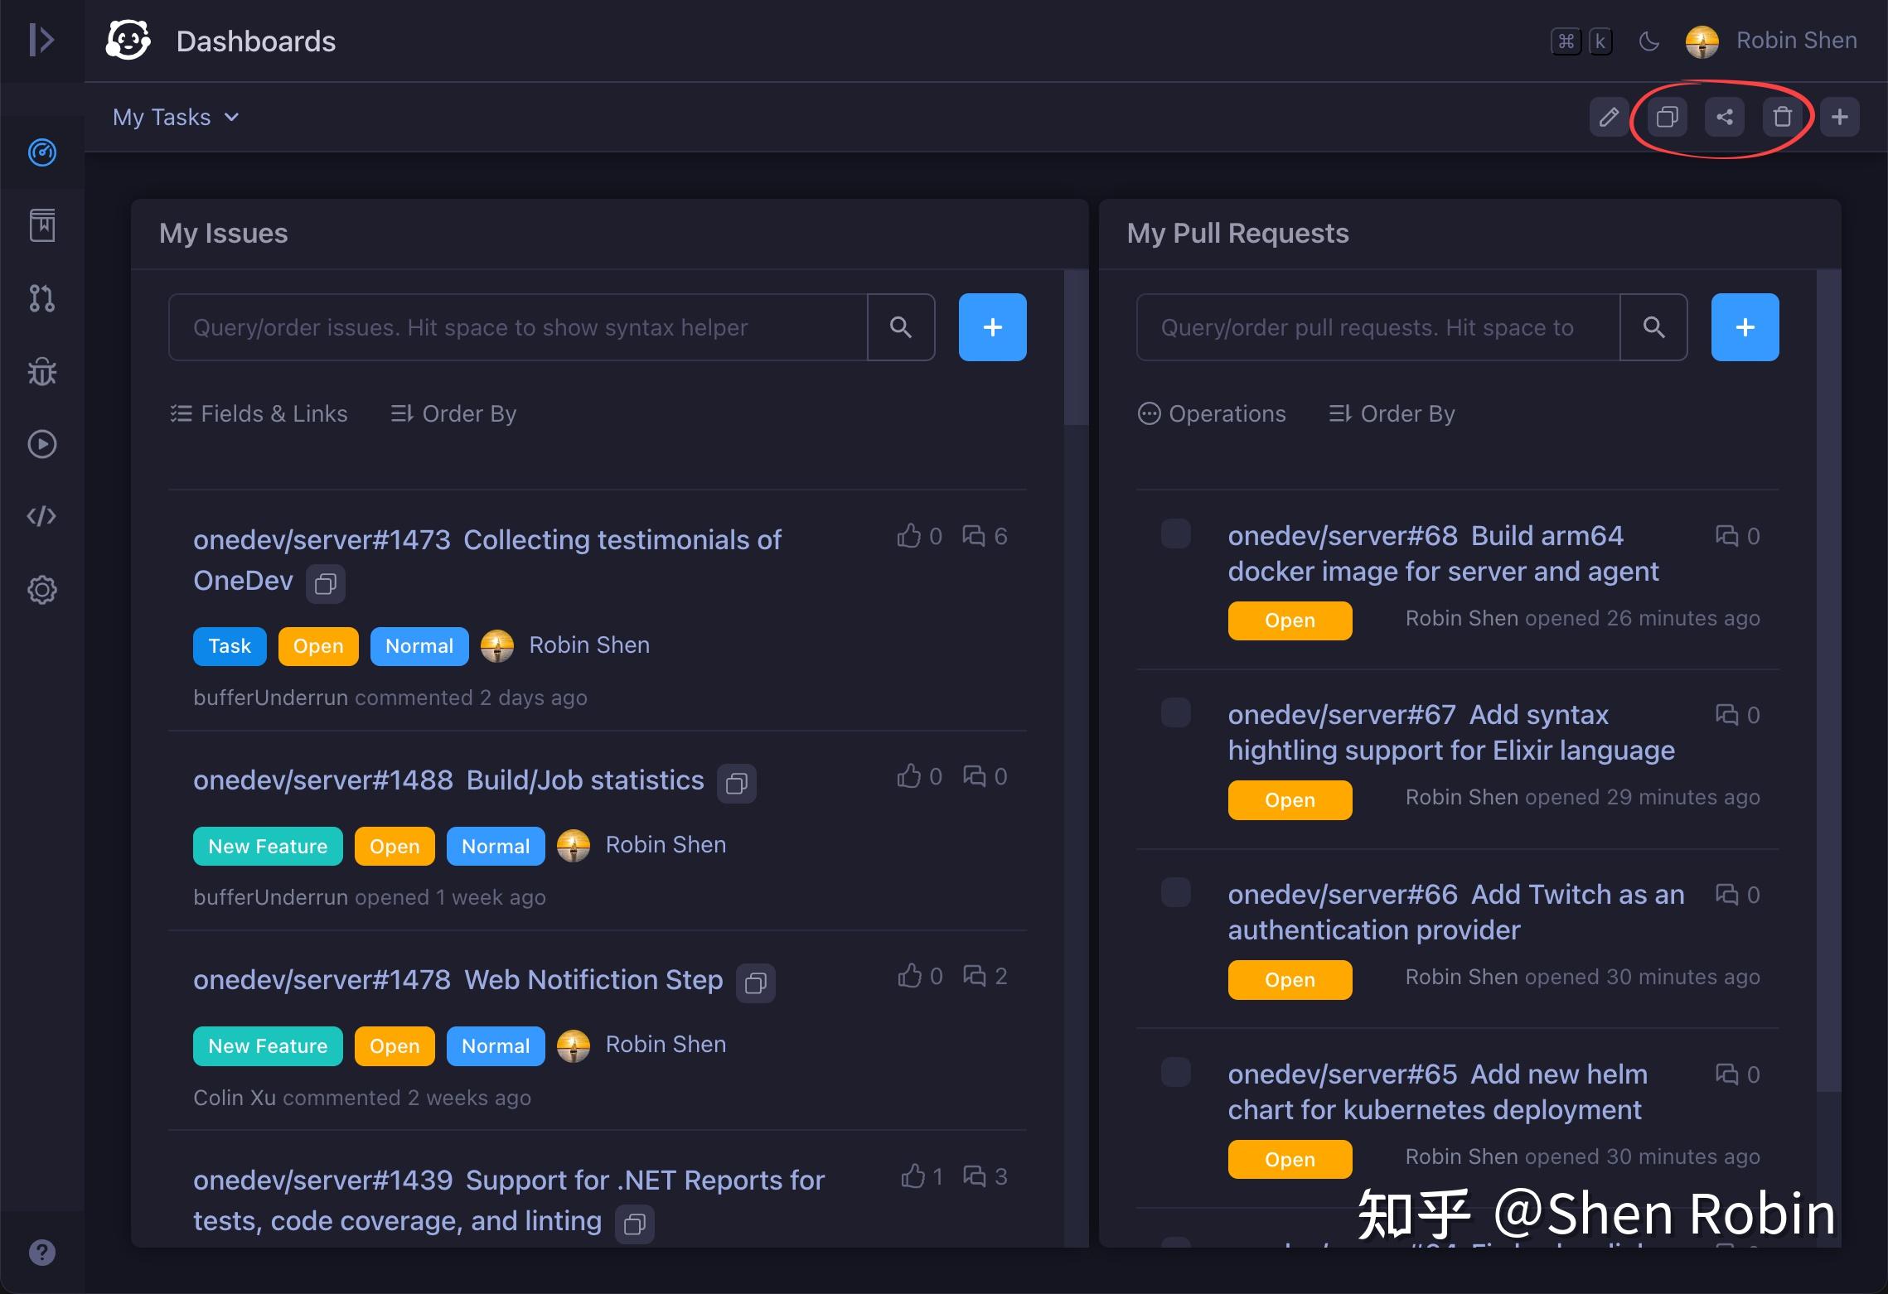The width and height of the screenshot is (1888, 1294).
Task: Copy title of issue #1488 Build/Job statistics
Action: coord(737,783)
